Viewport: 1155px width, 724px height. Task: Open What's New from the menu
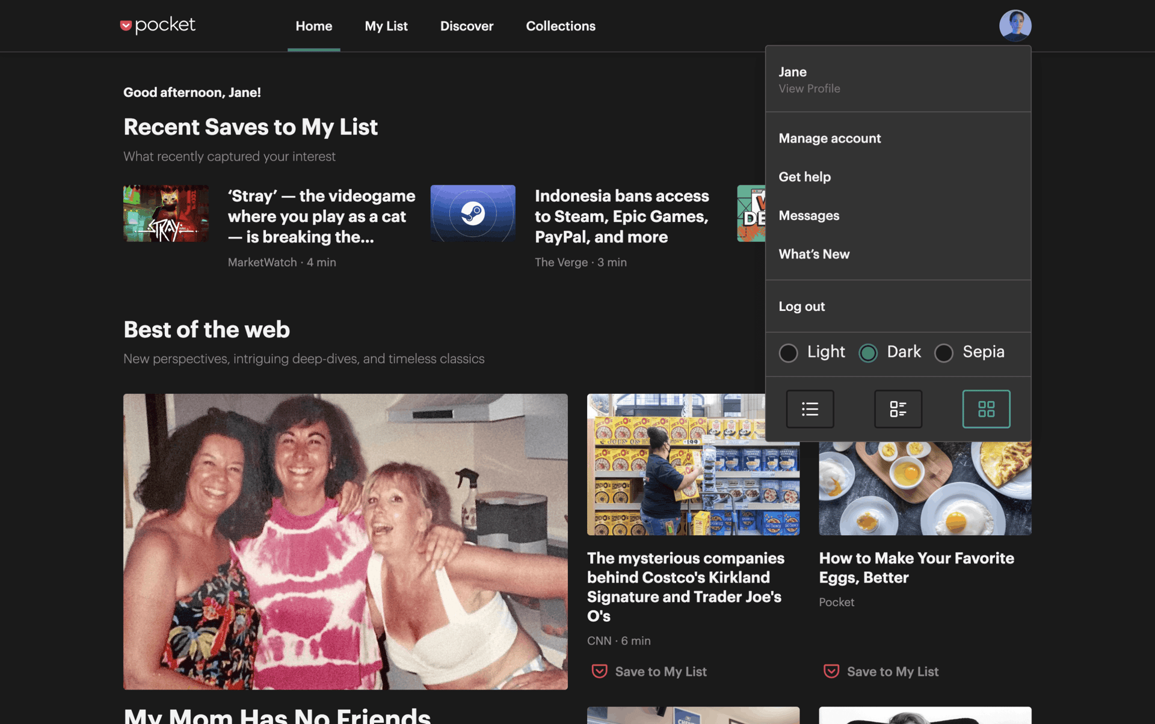tap(814, 254)
